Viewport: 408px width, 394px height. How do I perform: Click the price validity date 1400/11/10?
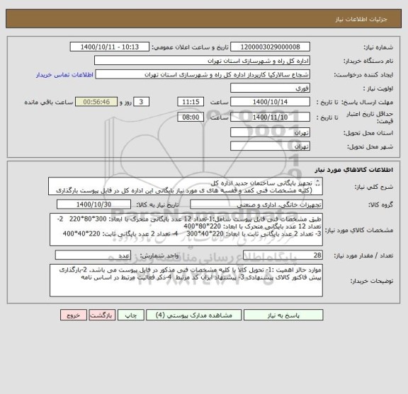tap(270, 117)
